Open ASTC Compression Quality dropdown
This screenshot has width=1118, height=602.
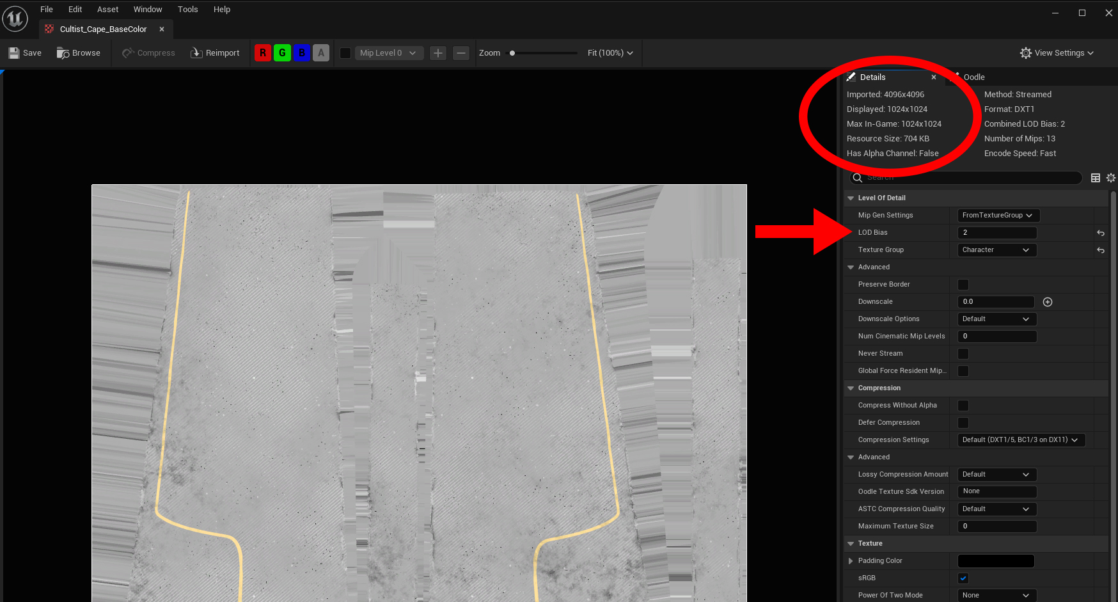[x=997, y=509]
